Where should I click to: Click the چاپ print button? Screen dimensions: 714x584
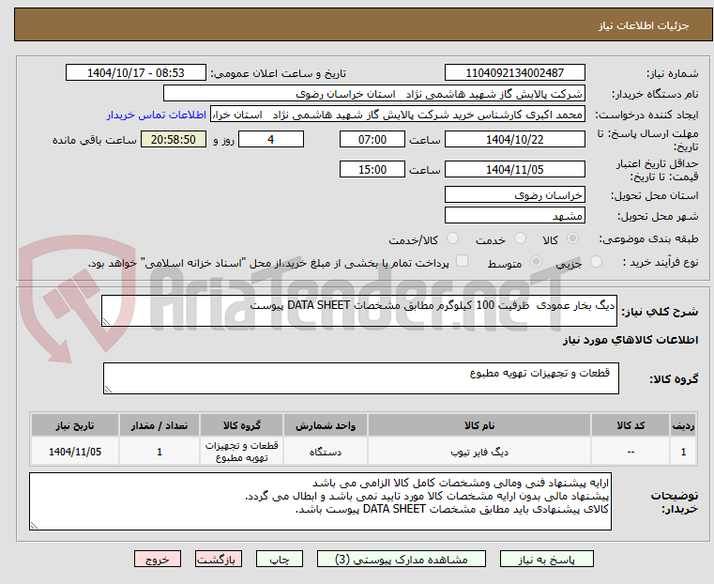(x=280, y=559)
